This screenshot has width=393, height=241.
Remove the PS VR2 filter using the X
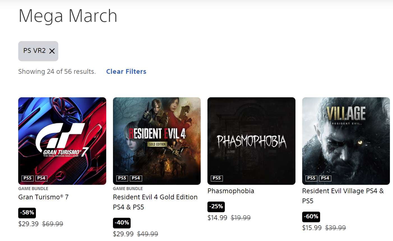coord(52,51)
